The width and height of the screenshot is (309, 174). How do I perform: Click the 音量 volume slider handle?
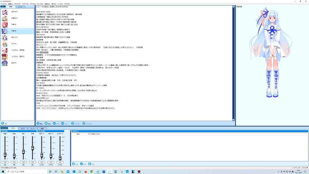tap(5, 155)
